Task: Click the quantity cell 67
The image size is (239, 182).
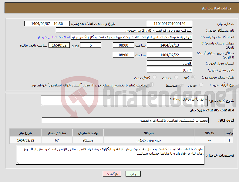Action: (x=57, y=140)
